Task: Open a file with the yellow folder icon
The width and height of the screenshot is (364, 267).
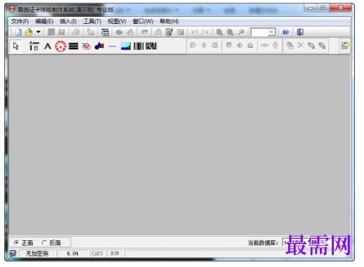Action: 29,32
